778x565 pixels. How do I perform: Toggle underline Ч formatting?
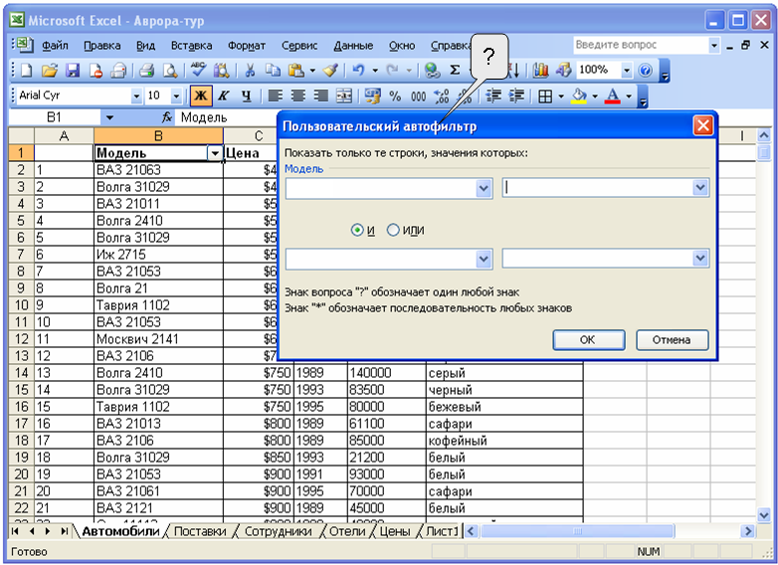(x=246, y=95)
